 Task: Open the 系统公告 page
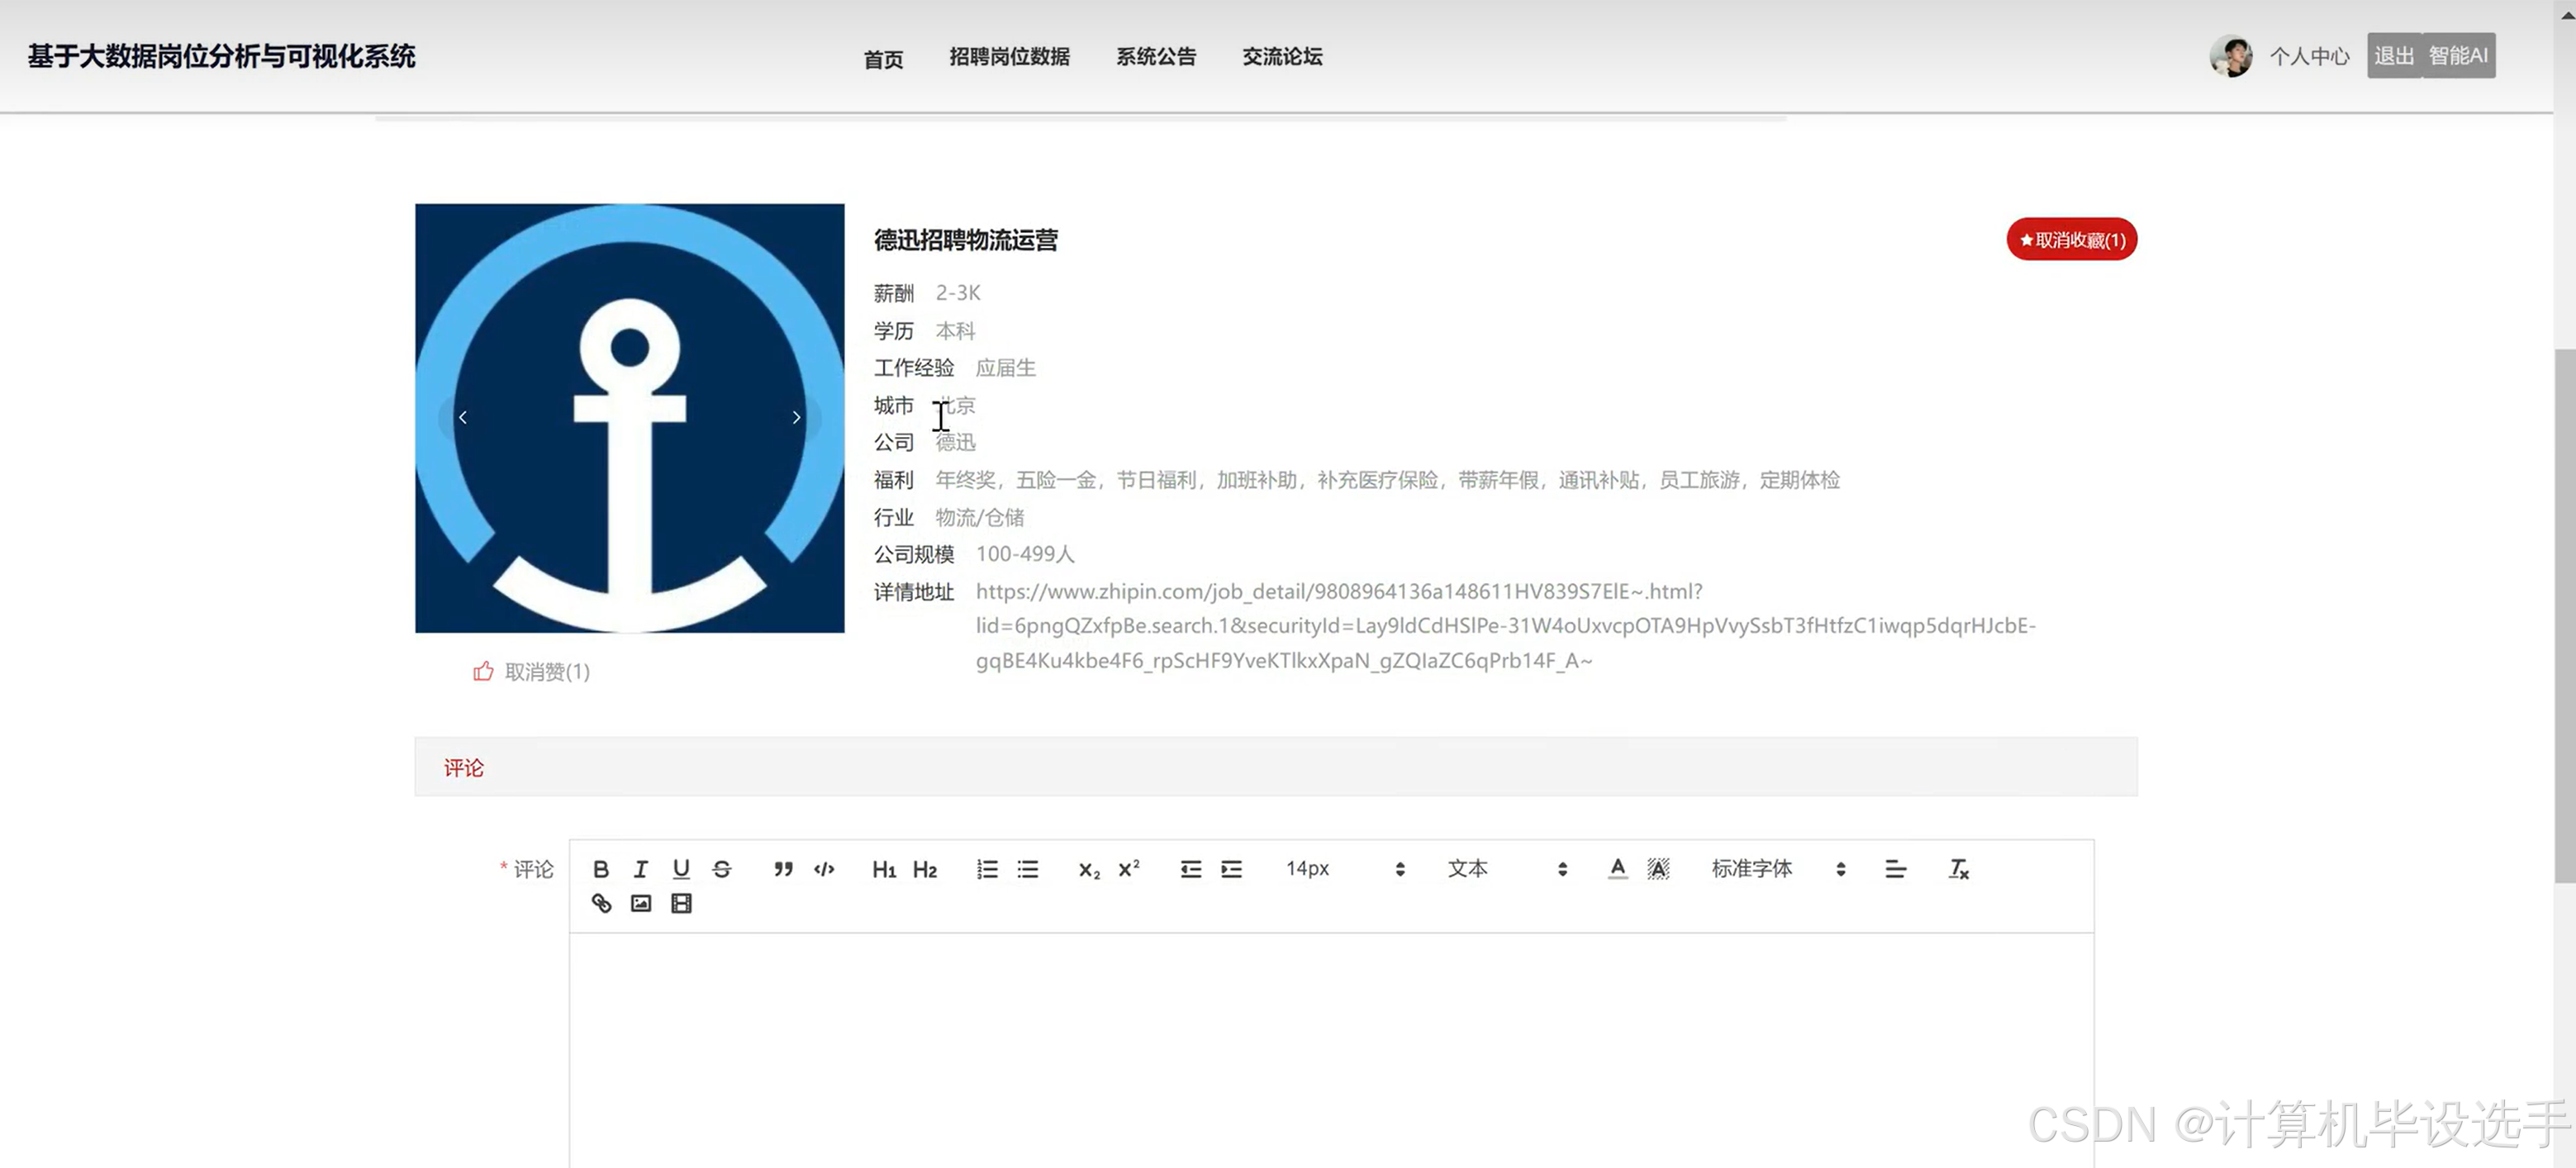1156,57
